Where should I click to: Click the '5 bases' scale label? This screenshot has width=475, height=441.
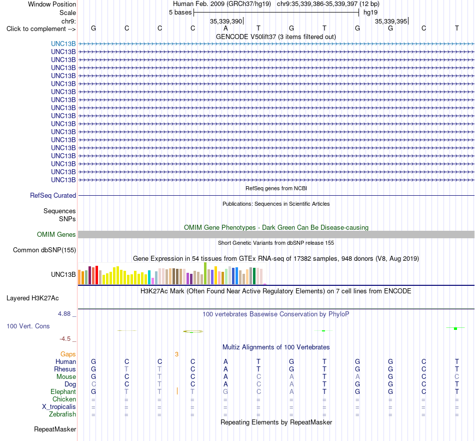pos(180,13)
